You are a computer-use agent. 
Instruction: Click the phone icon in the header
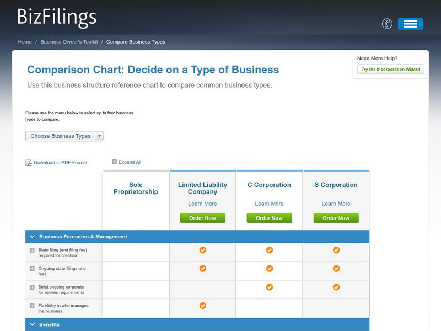pyautogui.click(x=388, y=23)
